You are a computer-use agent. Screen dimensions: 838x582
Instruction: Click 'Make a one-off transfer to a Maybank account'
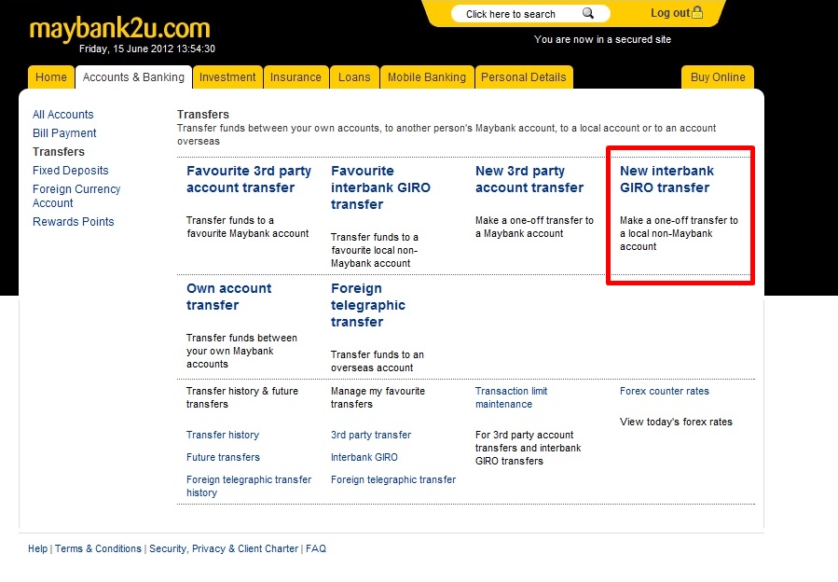click(534, 227)
